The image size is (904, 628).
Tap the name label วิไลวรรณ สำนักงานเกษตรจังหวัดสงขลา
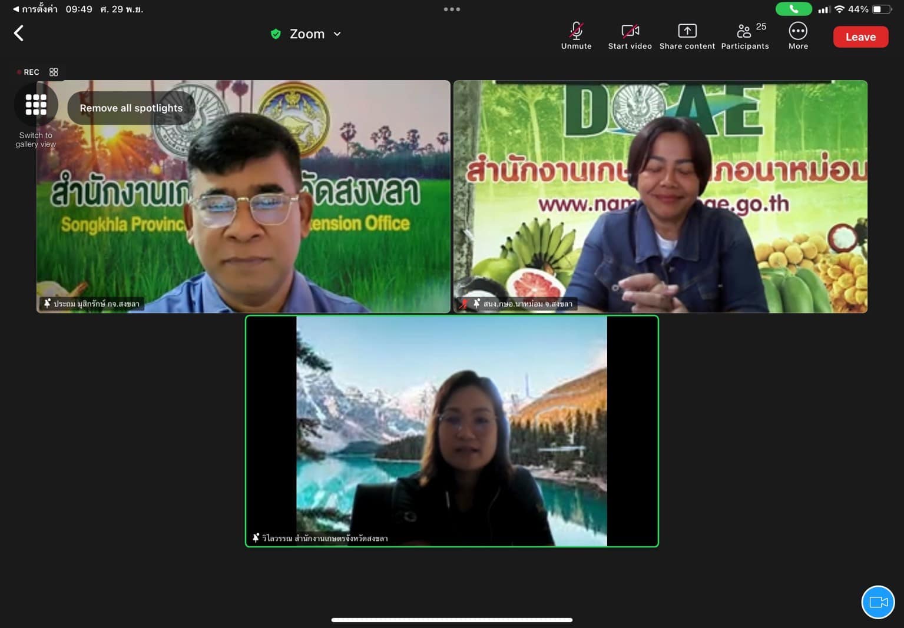[x=324, y=538]
